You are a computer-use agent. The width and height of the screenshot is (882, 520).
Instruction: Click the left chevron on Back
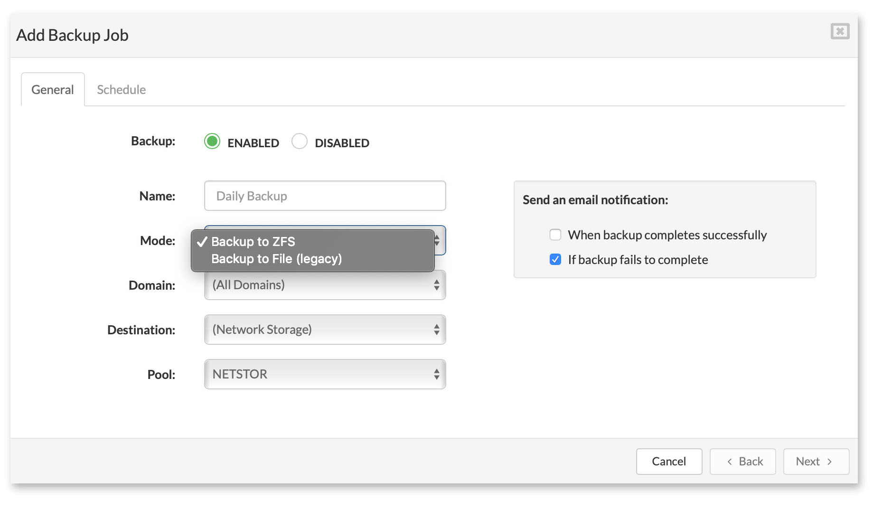tap(730, 462)
